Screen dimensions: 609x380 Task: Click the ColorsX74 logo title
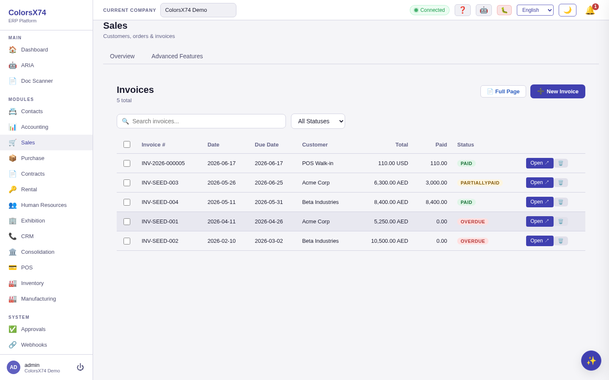coord(27,13)
